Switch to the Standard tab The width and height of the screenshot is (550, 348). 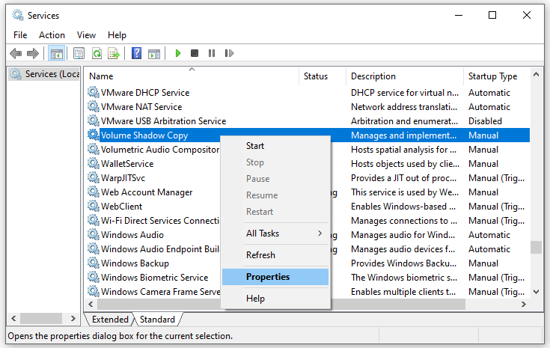(x=157, y=320)
